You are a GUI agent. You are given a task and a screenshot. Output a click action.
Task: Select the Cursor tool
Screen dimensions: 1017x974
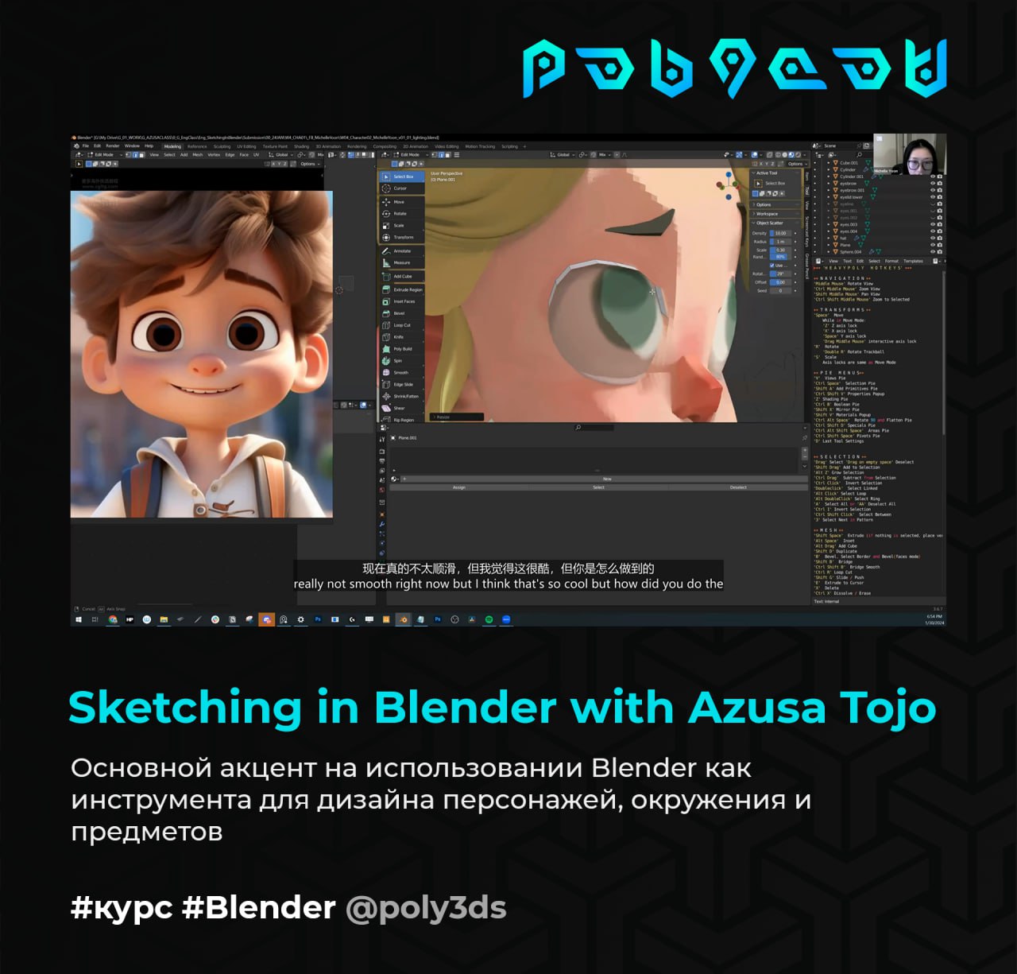401,188
